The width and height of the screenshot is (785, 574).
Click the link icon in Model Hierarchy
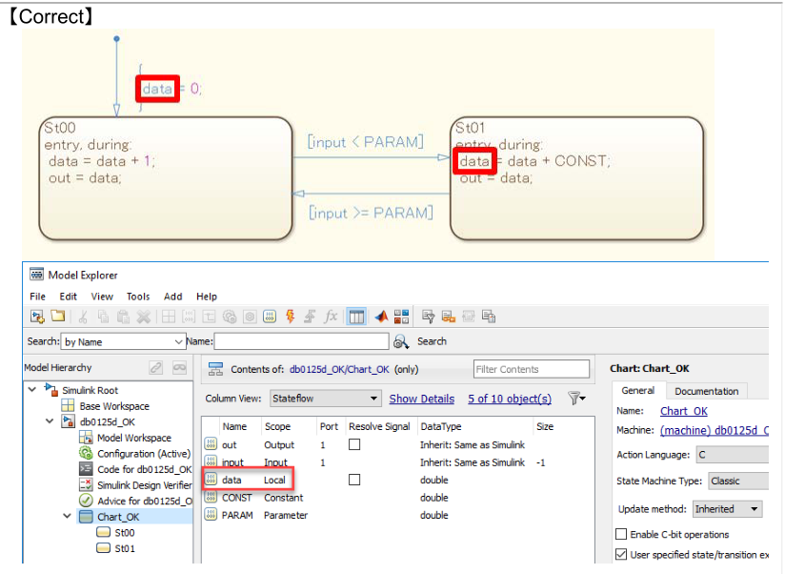(x=155, y=368)
